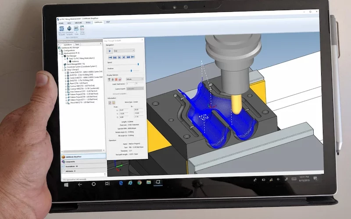Adjust the Speed slider handle
351x219 pixels.
click(x=138, y=64)
